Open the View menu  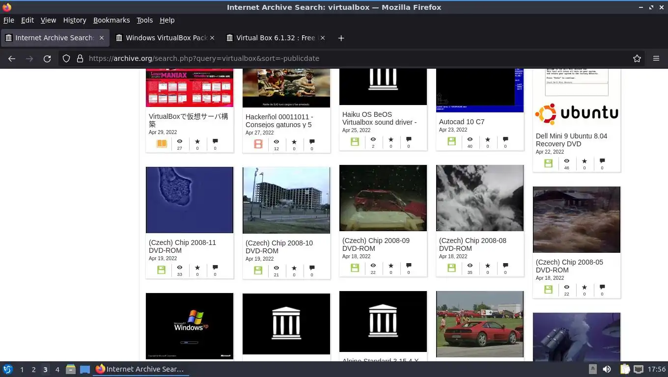coord(48,20)
